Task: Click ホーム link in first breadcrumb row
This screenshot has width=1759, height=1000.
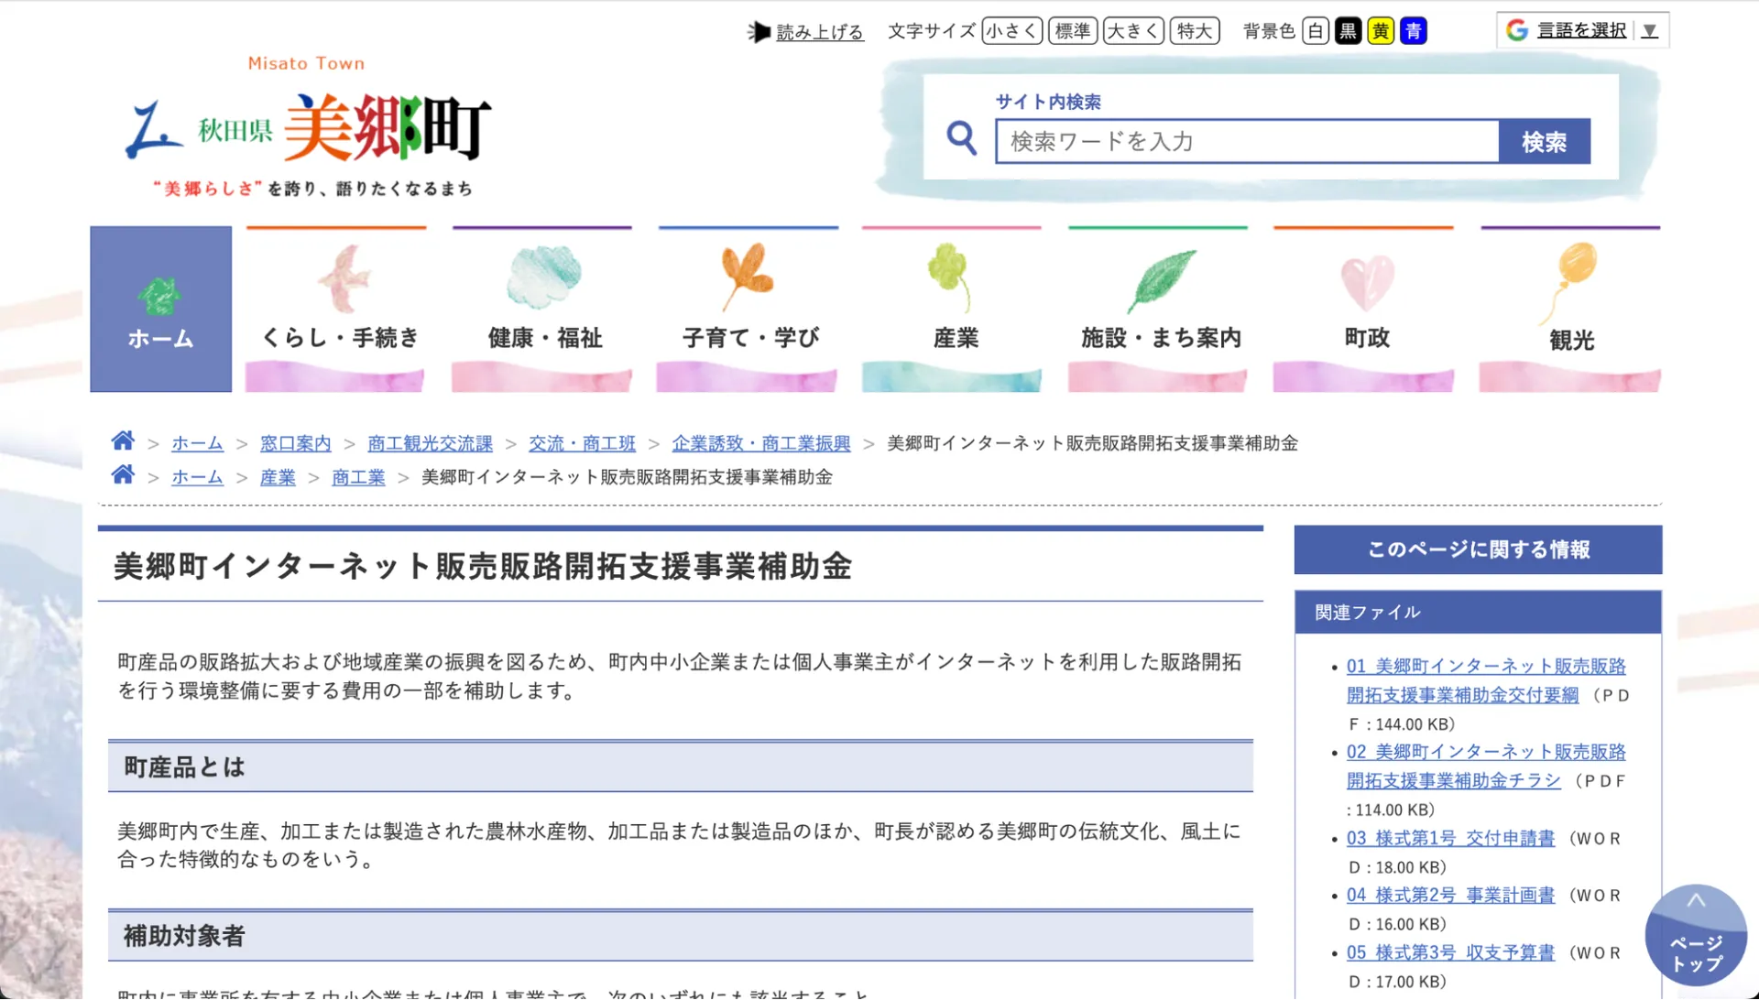Action: tap(197, 443)
